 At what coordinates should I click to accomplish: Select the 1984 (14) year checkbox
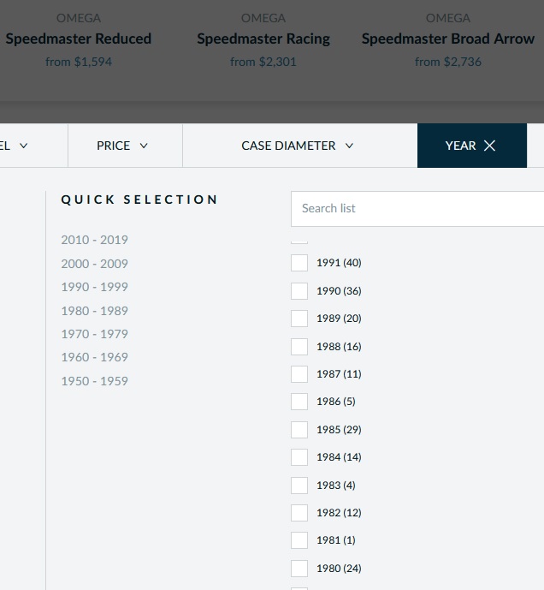point(299,457)
